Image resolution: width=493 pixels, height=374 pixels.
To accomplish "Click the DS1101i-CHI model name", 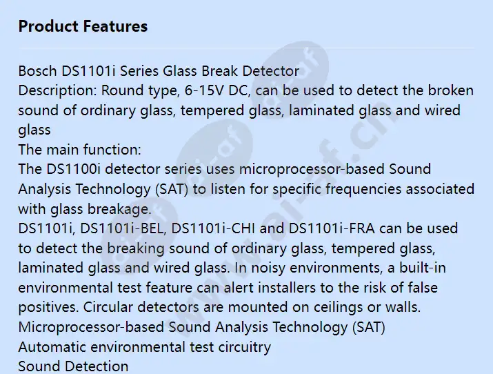I will (213, 228).
